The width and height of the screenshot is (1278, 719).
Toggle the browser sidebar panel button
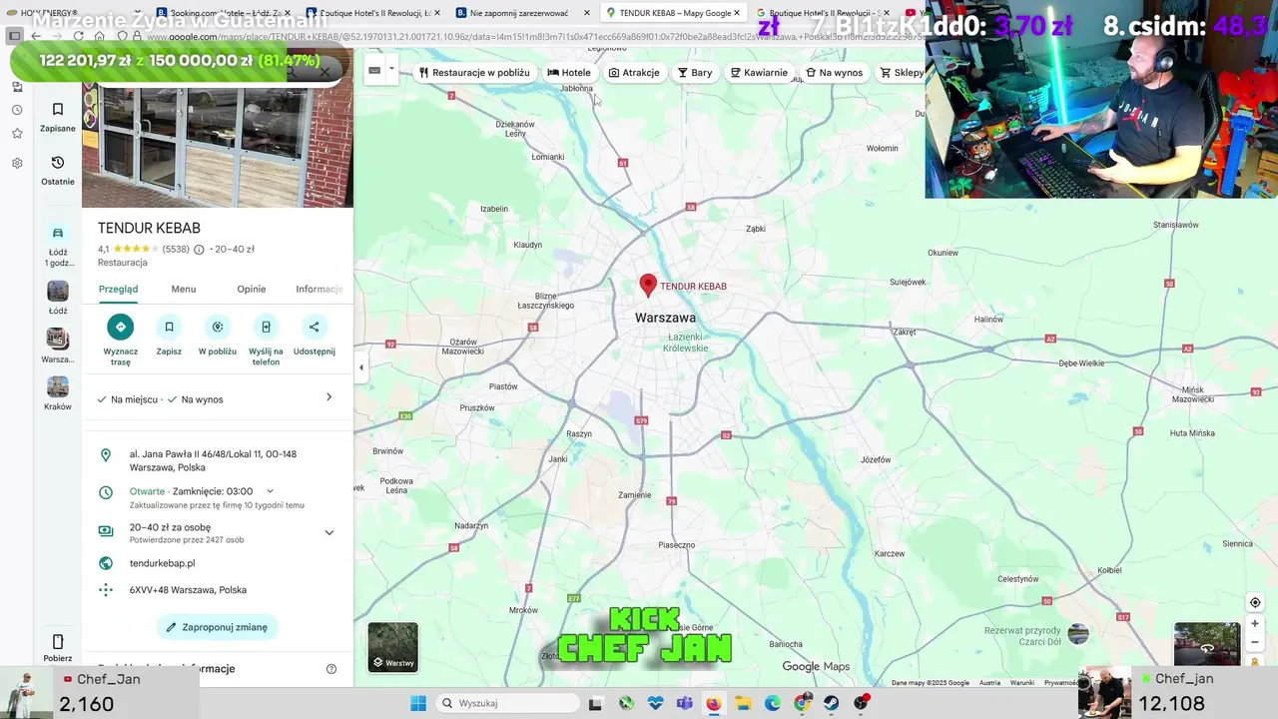coord(14,36)
